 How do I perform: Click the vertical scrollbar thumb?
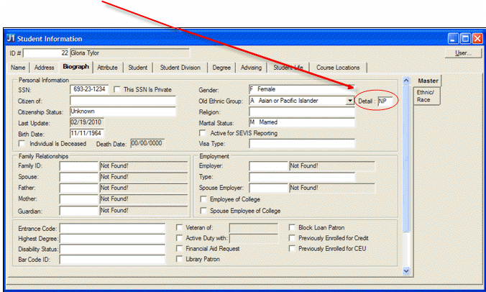point(406,158)
